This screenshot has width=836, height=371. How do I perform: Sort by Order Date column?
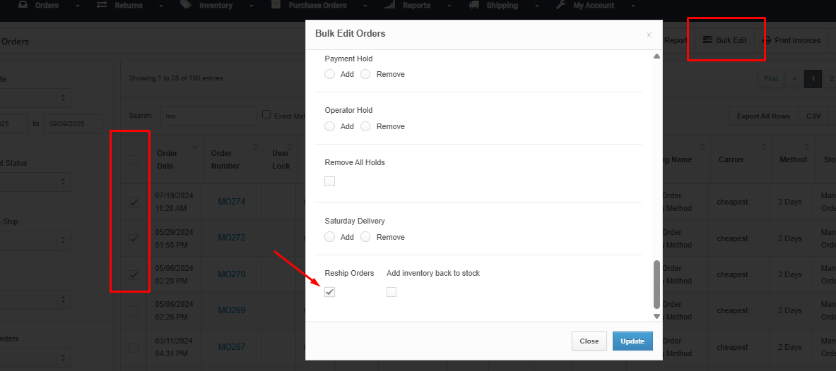point(176,159)
